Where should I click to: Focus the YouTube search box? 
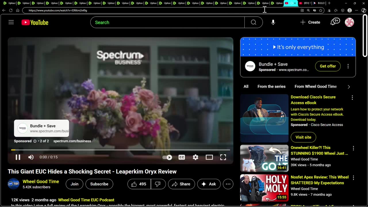click(167, 22)
